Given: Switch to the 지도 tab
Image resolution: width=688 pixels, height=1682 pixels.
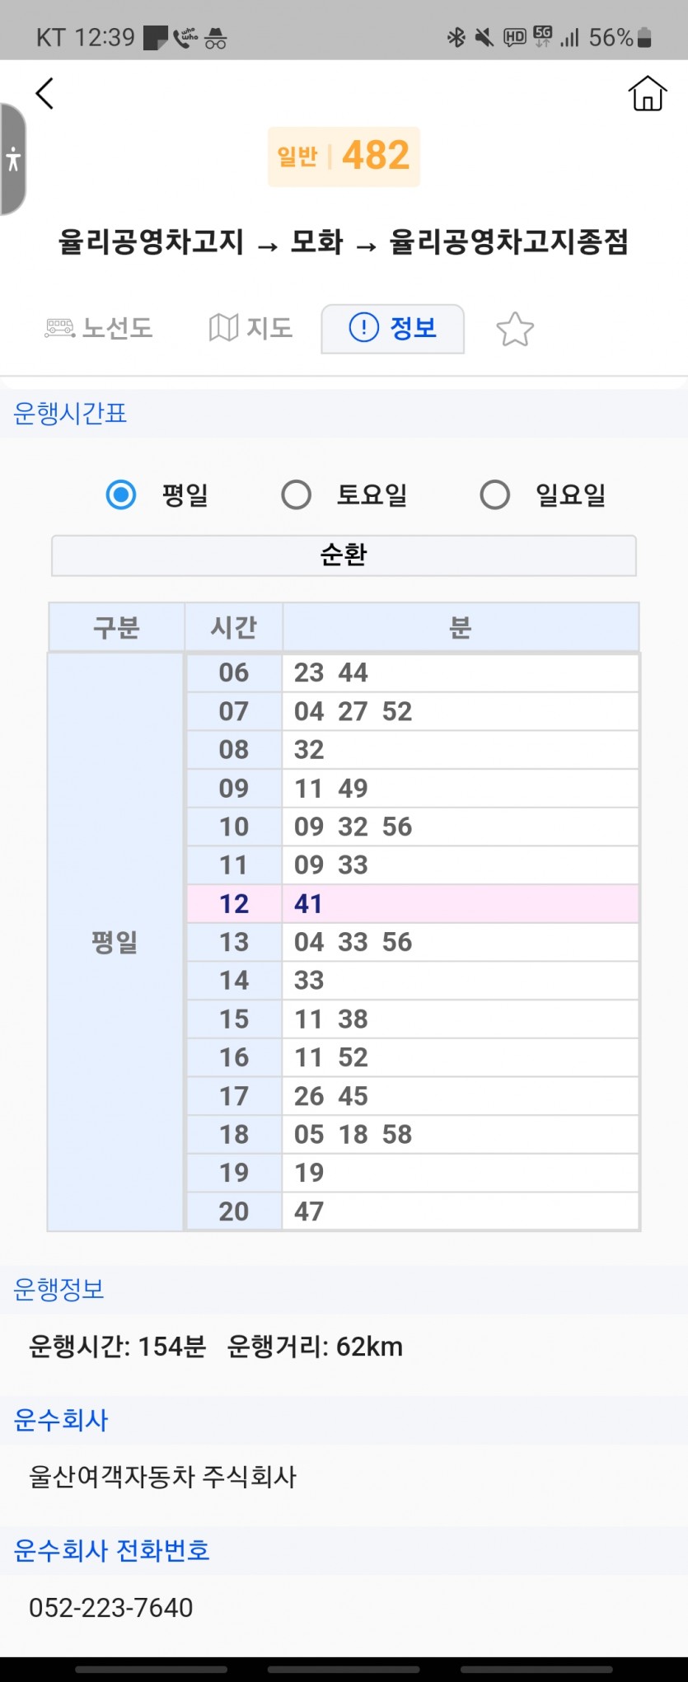Looking at the screenshot, I should click(251, 328).
